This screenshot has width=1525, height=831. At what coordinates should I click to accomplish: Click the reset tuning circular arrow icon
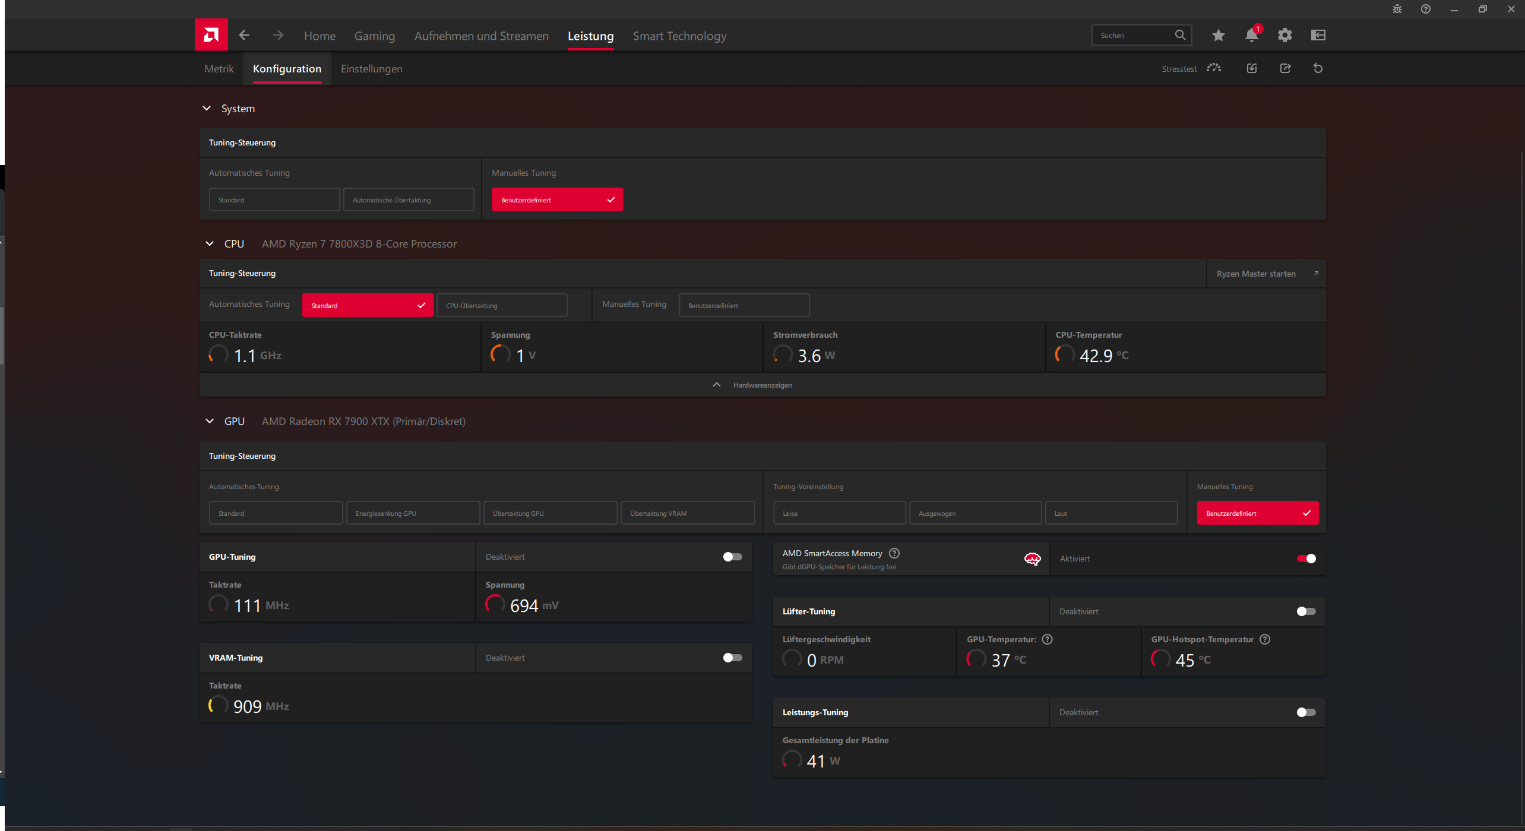click(1318, 68)
